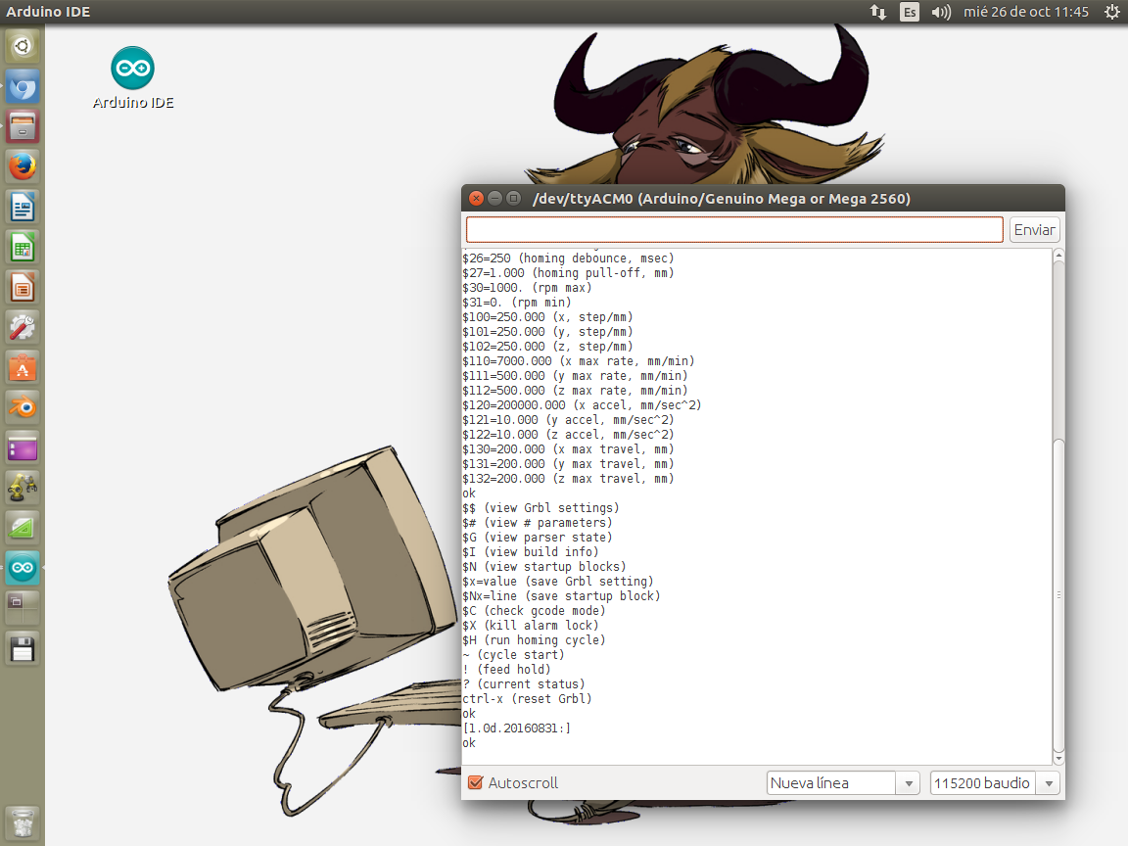This screenshot has height=846, width=1128.
Task: Disable the Autoscroll checkbox
Action: (476, 783)
